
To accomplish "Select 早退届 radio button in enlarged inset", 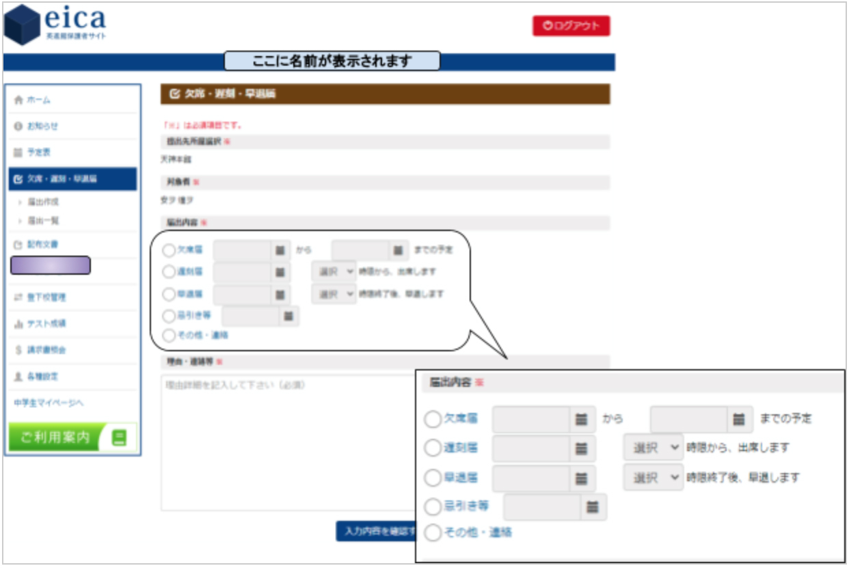I will 432,477.
